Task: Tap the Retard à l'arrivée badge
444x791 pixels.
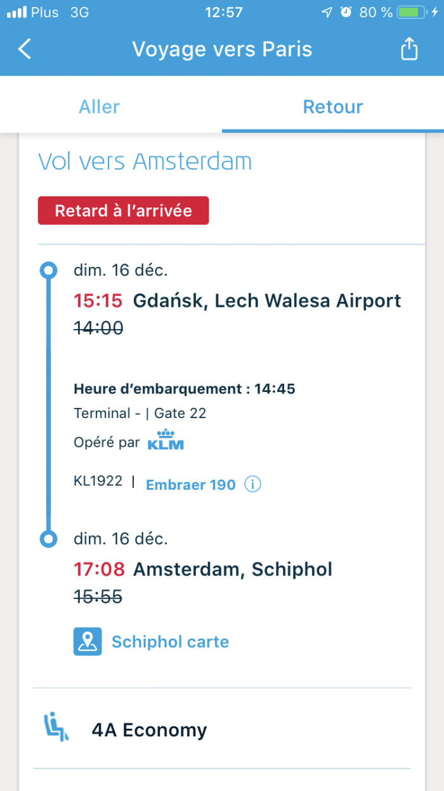Action: point(123,210)
